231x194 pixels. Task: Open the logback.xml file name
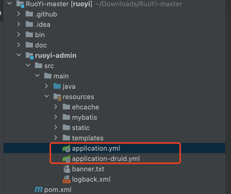point(91,179)
